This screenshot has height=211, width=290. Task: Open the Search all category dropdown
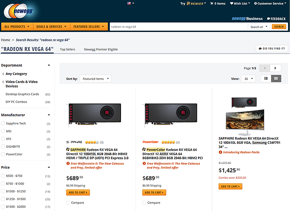tap(259, 27)
